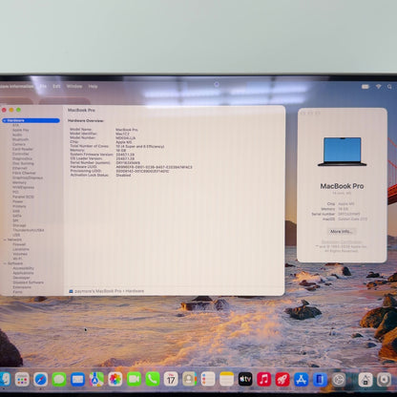
Task: Open the Window menu
Action: (x=74, y=86)
